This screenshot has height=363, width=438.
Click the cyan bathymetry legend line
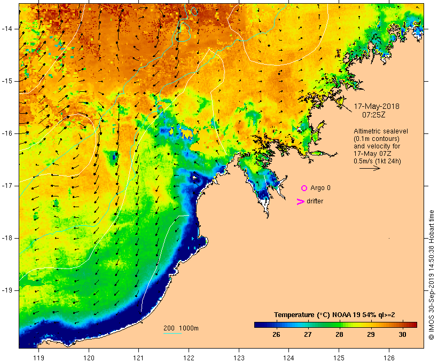[x=173, y=333]
